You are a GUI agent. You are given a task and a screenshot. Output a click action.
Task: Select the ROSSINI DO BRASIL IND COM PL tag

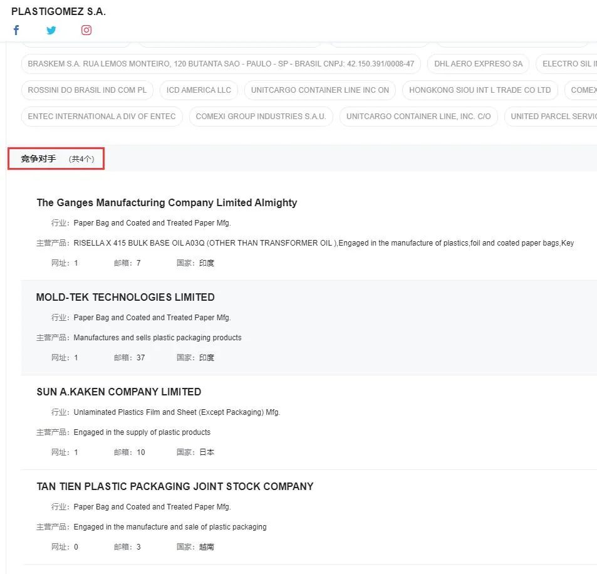tap(87, 90)
